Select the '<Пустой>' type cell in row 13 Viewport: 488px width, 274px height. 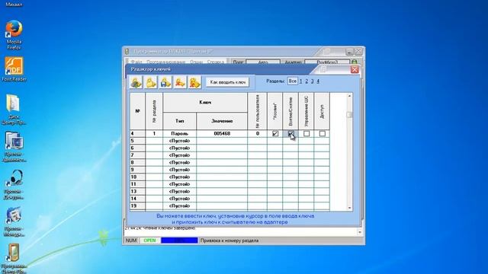[x=180, y=191]
